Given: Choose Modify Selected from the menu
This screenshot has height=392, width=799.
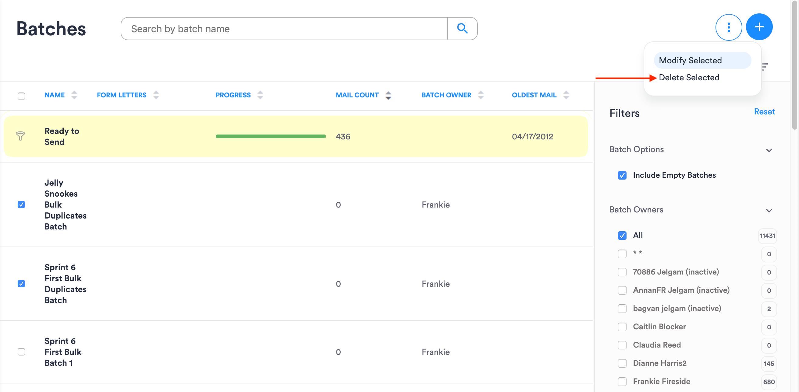Looking at the screenshot, I should coord(690,61).
